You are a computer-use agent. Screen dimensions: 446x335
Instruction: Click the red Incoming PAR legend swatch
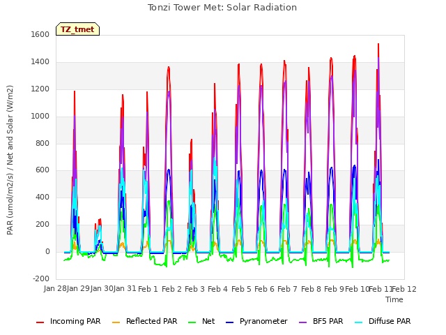click(40, 322)
